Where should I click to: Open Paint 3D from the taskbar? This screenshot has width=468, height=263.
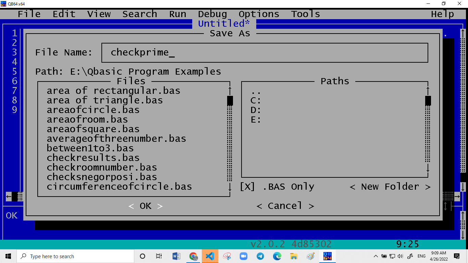pos(310,256)
